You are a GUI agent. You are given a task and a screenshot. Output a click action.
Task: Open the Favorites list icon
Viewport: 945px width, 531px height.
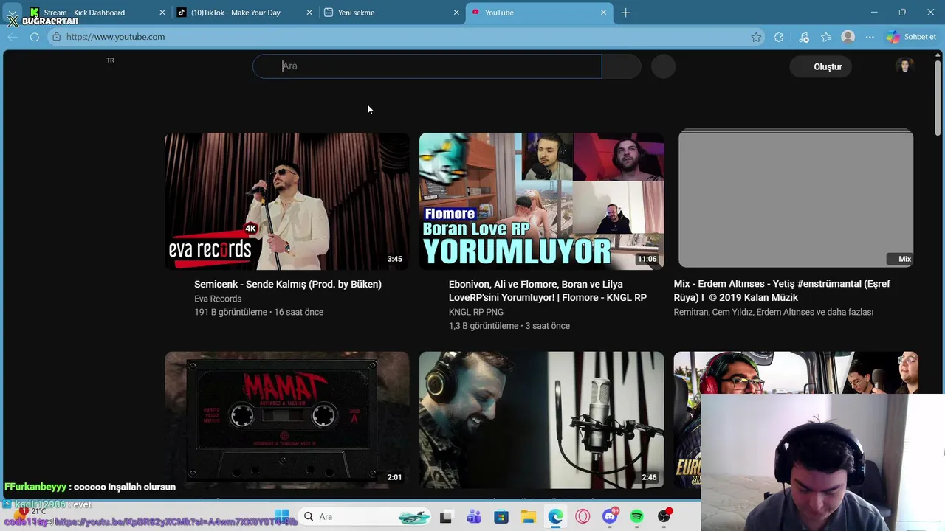826,37
